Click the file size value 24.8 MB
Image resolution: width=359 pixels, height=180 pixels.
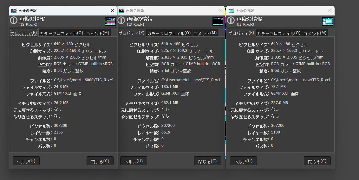[x=61, y=87]
